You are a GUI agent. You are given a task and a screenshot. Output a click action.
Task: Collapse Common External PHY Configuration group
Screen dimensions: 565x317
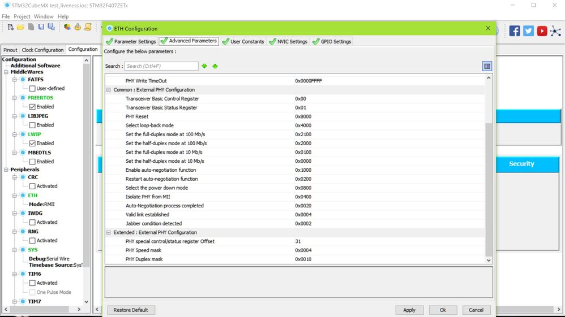[x=109, y=90]
